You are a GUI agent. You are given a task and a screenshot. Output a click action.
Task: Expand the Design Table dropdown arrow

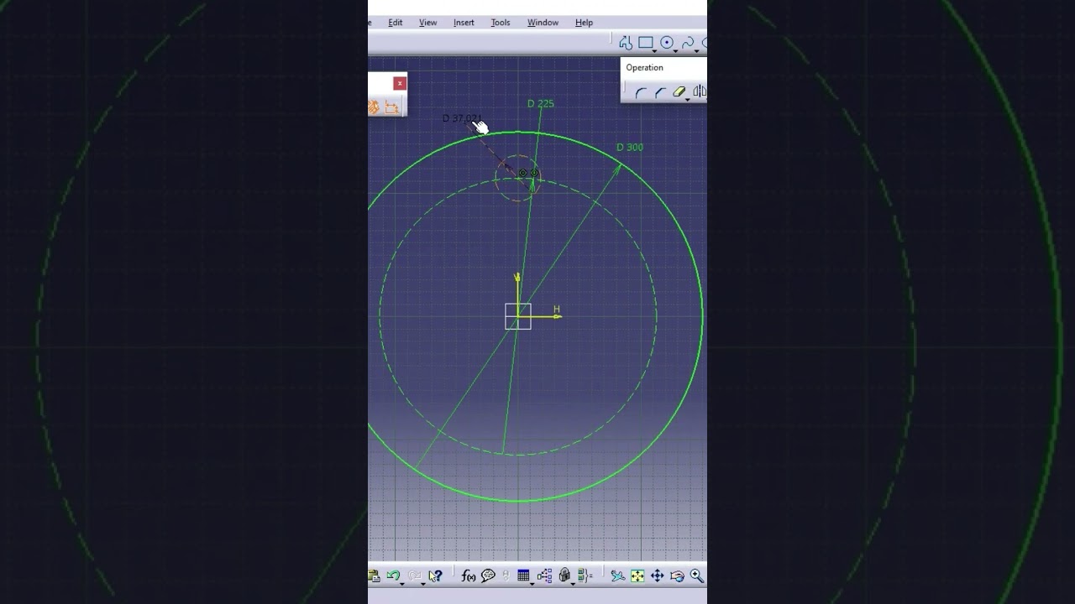point(532,582)
